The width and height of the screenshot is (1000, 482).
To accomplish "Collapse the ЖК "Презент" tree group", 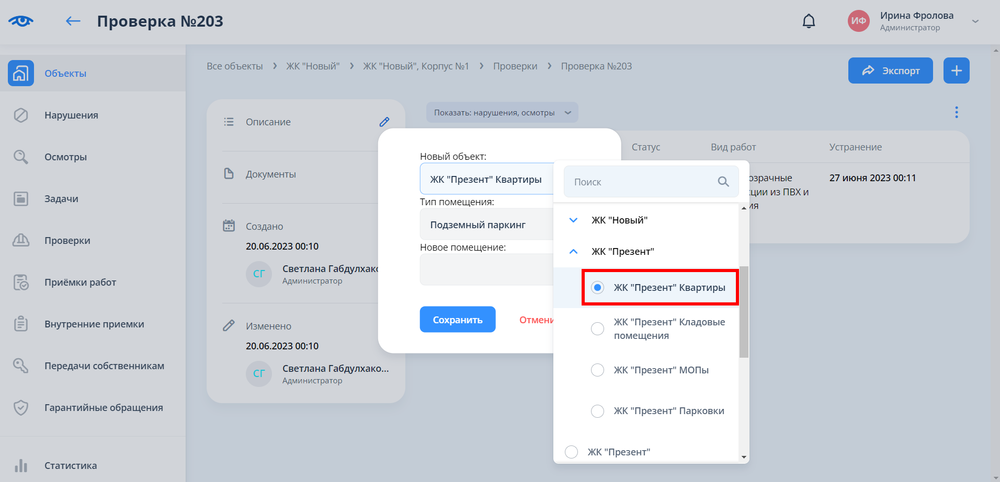I will tap(573, 252).
